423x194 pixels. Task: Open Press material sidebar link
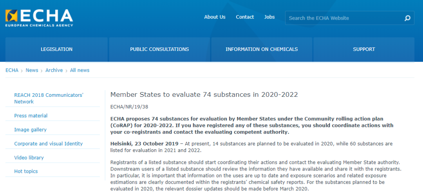(31, 116)
